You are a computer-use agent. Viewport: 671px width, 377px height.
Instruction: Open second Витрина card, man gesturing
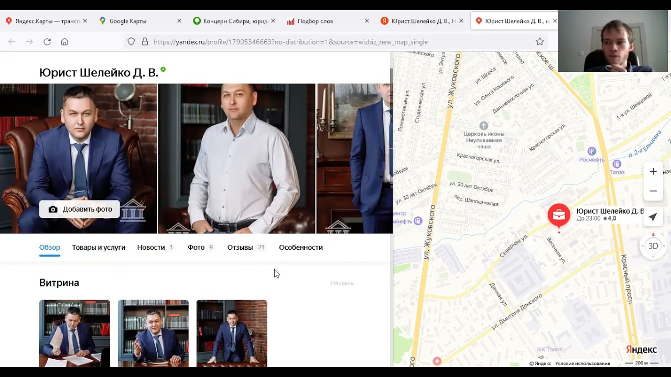click(x=153, y=333)
